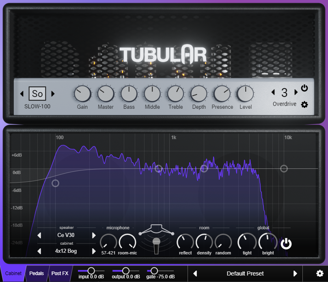Click the Ce V30 speaker name
This screenshot has height=282, width=328.
coord(66,235)
